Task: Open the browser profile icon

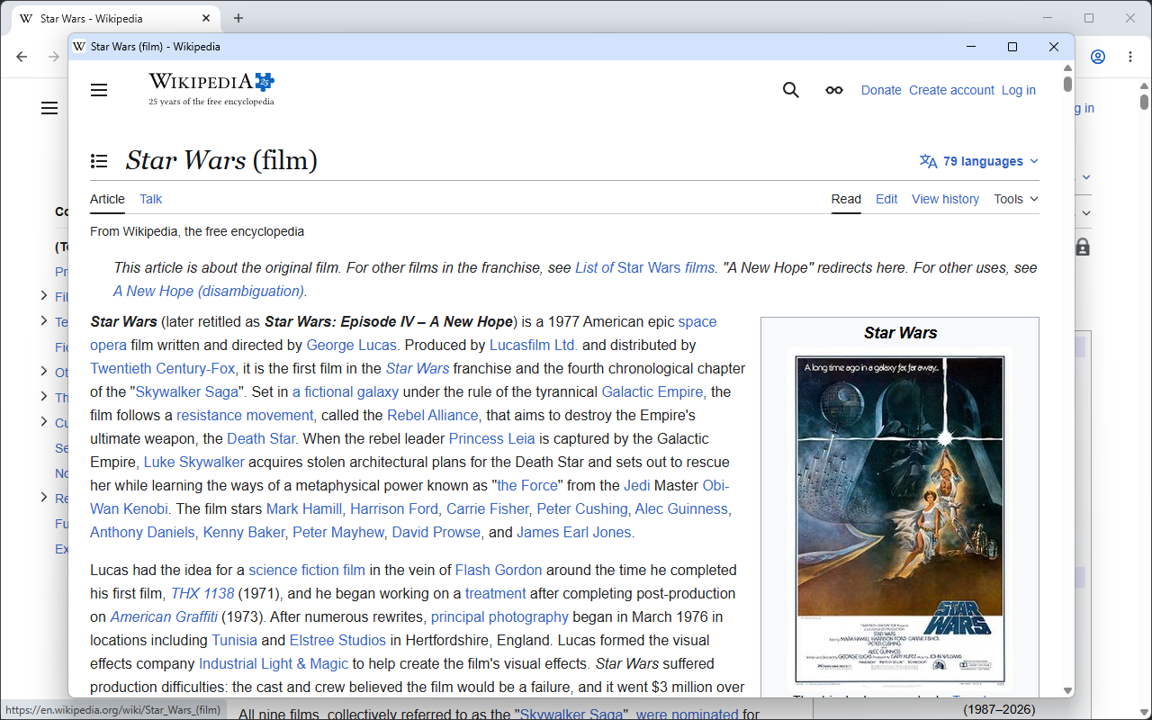Action: (x=1098, y=57)
